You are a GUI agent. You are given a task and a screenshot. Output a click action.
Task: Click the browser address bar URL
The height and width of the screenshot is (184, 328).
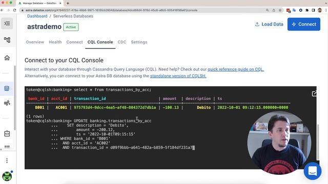tap(112, 10)
